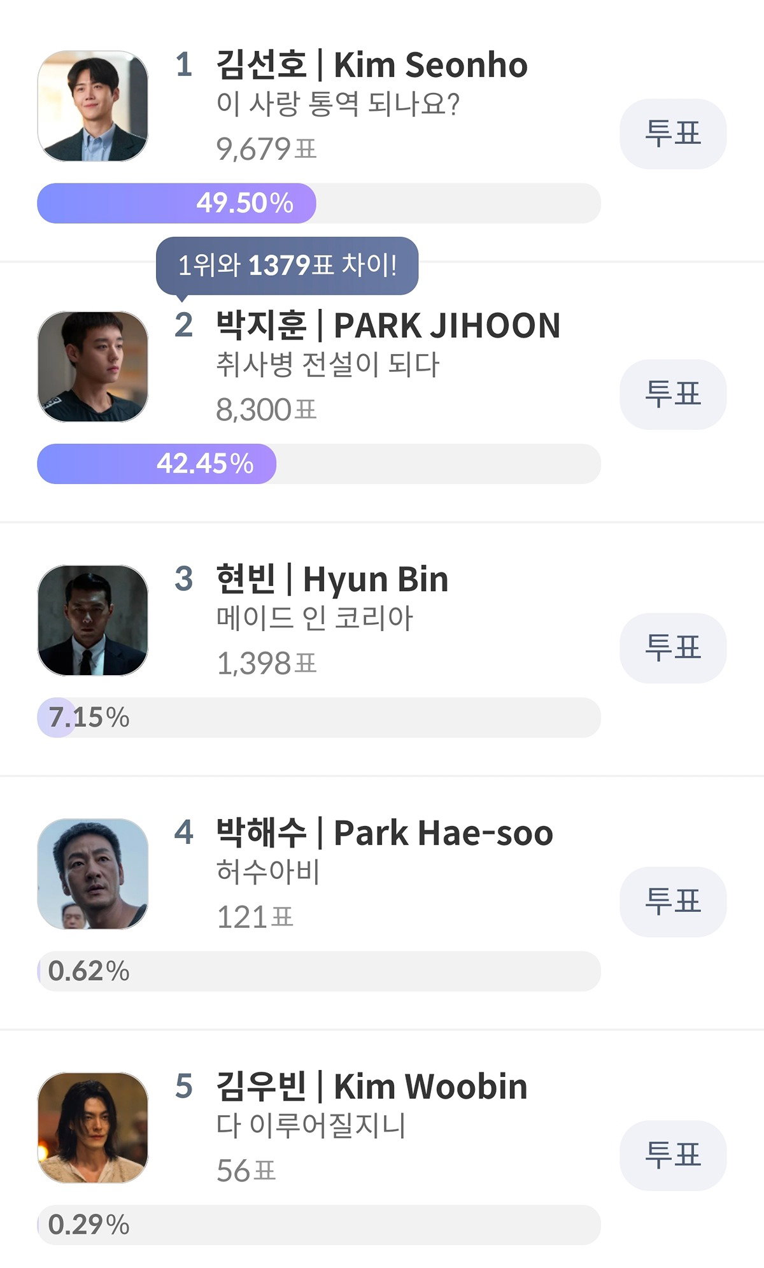Open Hyun Bin's profile thumbnail

[x=93, y=620]
